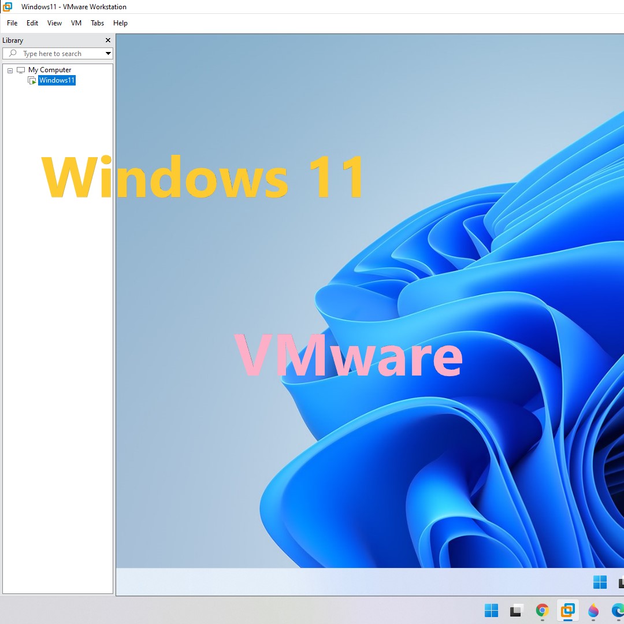
Task: Open the Library search dropdown arrow
Action: click(108, 53)
